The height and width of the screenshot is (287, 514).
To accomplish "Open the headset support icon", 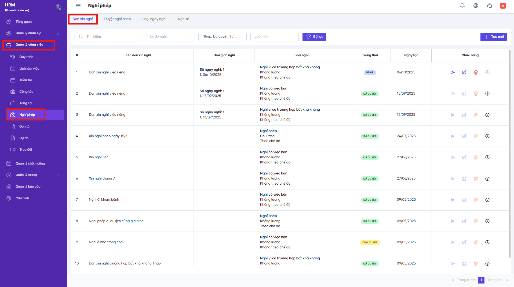I will [x=489, y=6].
